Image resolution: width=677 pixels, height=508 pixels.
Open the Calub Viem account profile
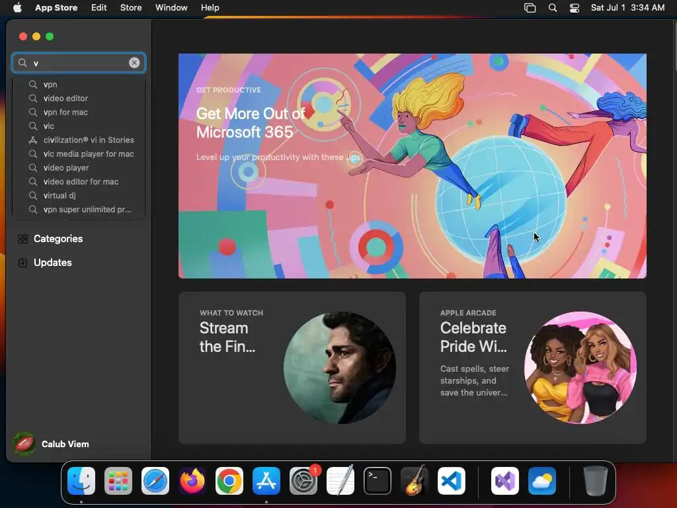point(52,444)
